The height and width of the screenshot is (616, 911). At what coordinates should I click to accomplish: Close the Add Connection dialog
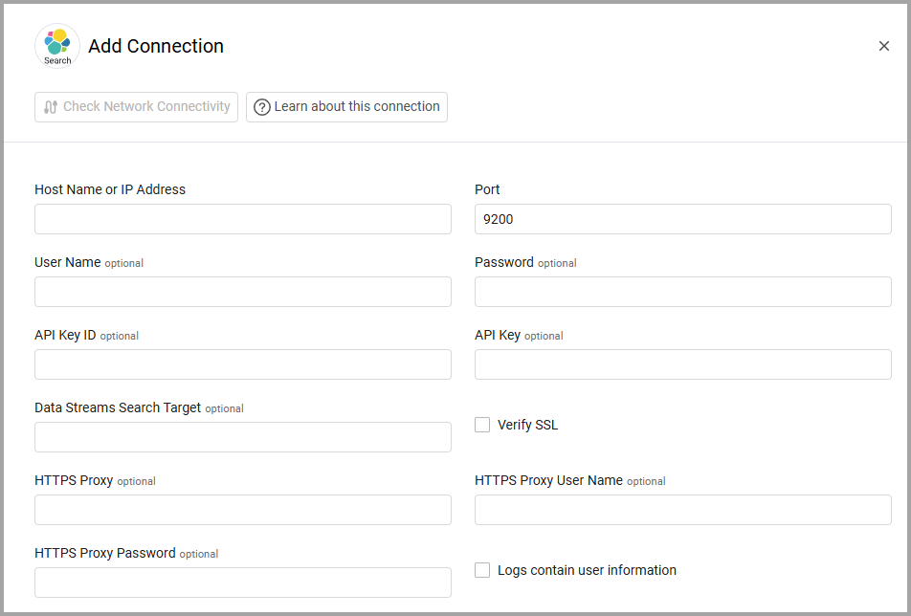(x=883, y=46)
